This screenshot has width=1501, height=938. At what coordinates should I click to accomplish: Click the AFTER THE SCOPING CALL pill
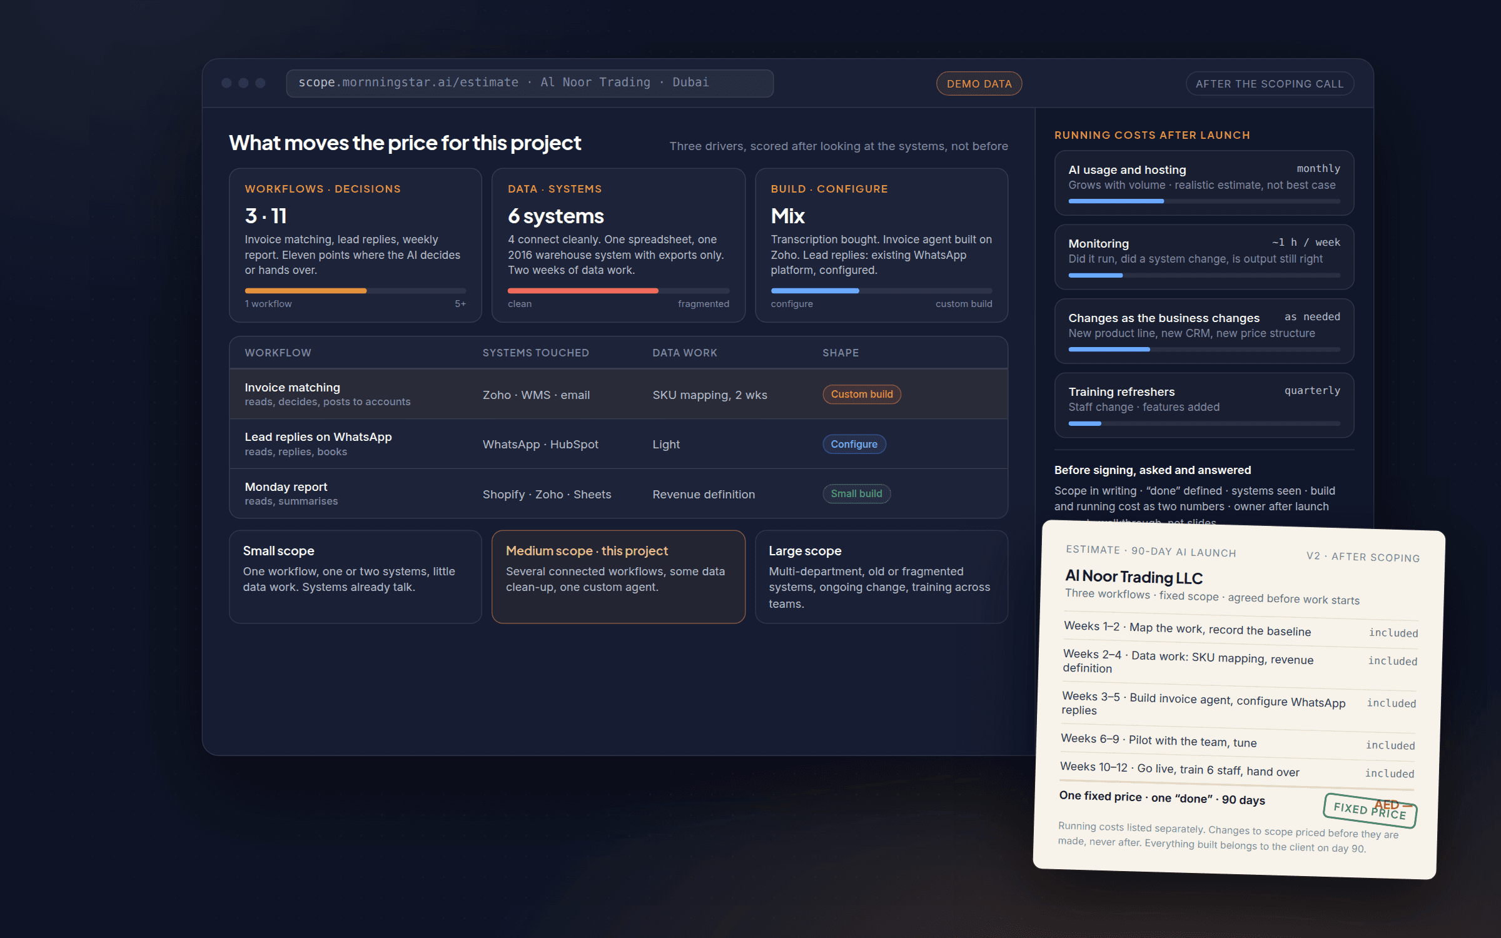coord(1270,84)
